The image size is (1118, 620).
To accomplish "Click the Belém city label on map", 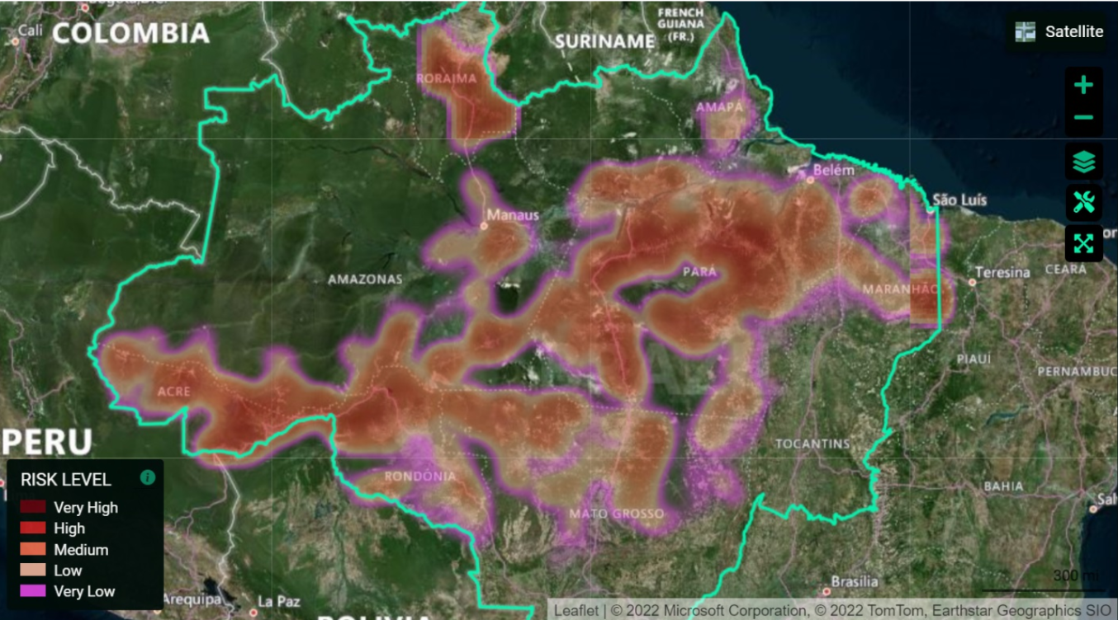I will 832,171.
